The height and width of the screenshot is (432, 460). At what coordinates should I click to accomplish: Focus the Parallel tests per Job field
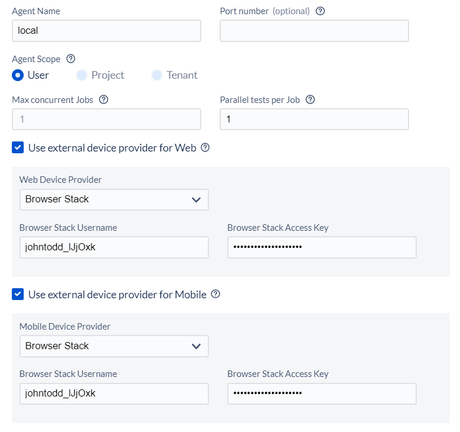(x=314, y=120)
